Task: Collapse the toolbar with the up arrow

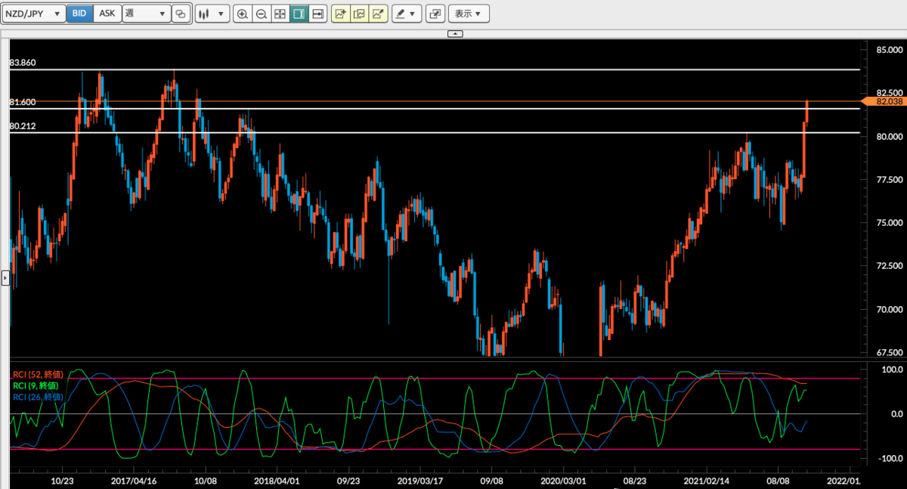Action: click(x=454, y=34)
